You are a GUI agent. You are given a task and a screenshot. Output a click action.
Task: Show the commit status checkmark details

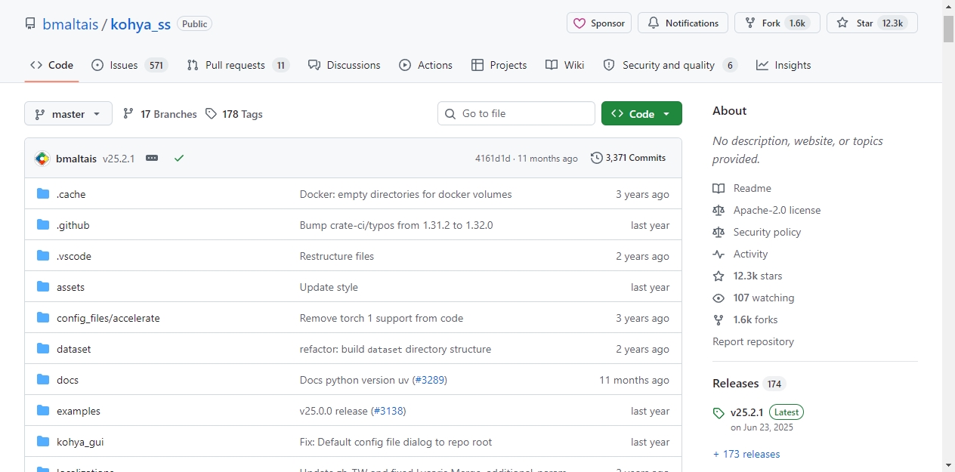pyautogui.click(x=179, y=159)
